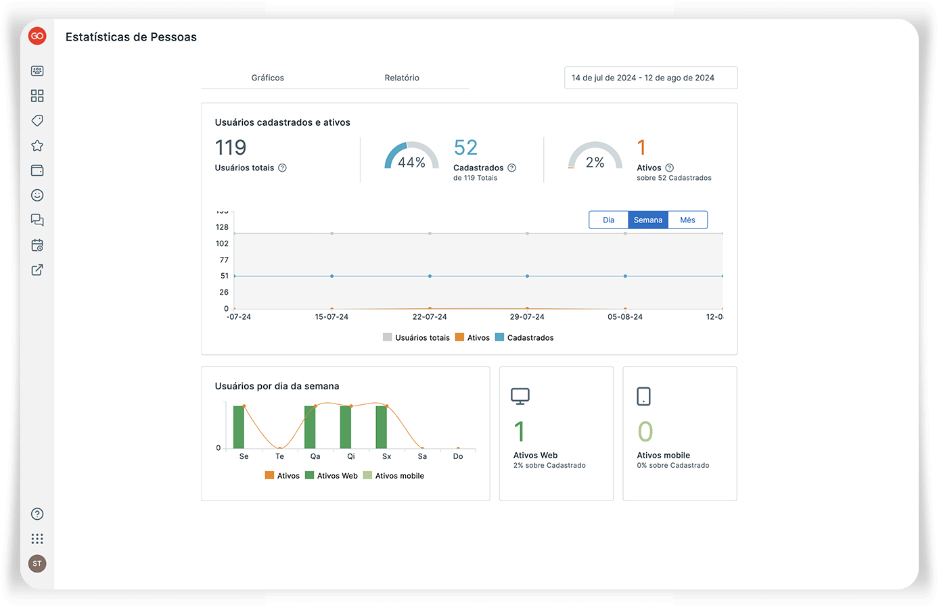The height and width of the screenshot is (607, 939).
Task: Click the green bar for Qi
Action: [x=346, y=427]
